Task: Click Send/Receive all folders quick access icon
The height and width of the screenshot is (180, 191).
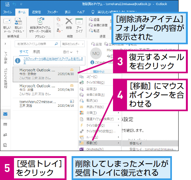Action: click(7, 4)
